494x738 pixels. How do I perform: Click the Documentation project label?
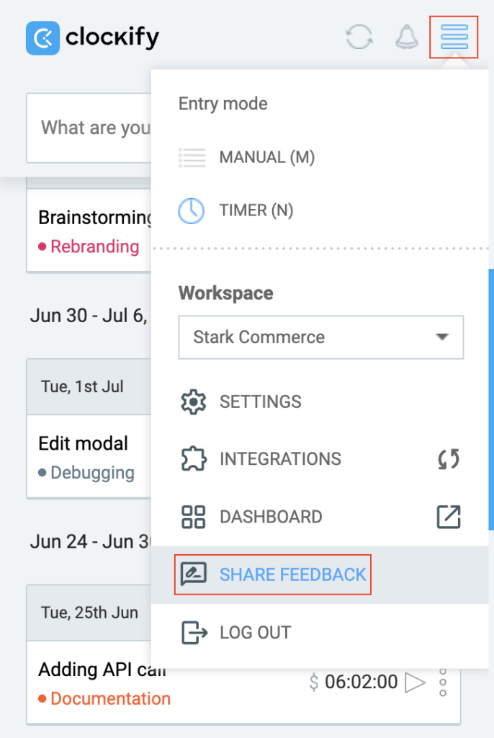(110, 698)
